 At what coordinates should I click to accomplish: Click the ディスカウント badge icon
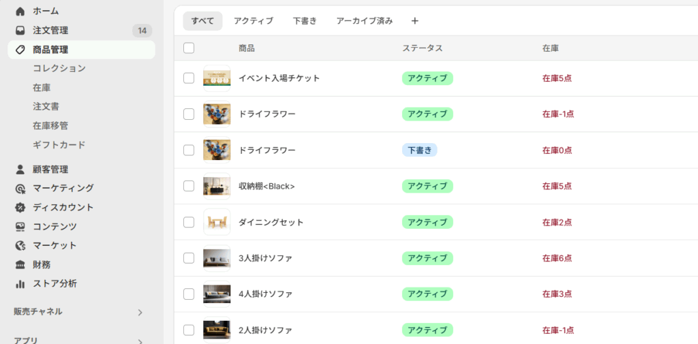pos(20,208)
